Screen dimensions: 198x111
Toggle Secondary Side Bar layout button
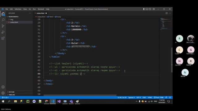[x=150, y=9]
